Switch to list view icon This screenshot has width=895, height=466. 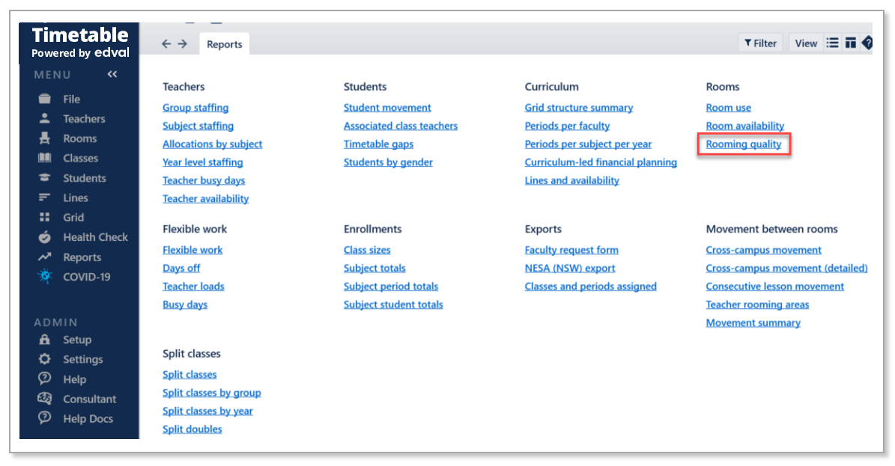point(832,43)
